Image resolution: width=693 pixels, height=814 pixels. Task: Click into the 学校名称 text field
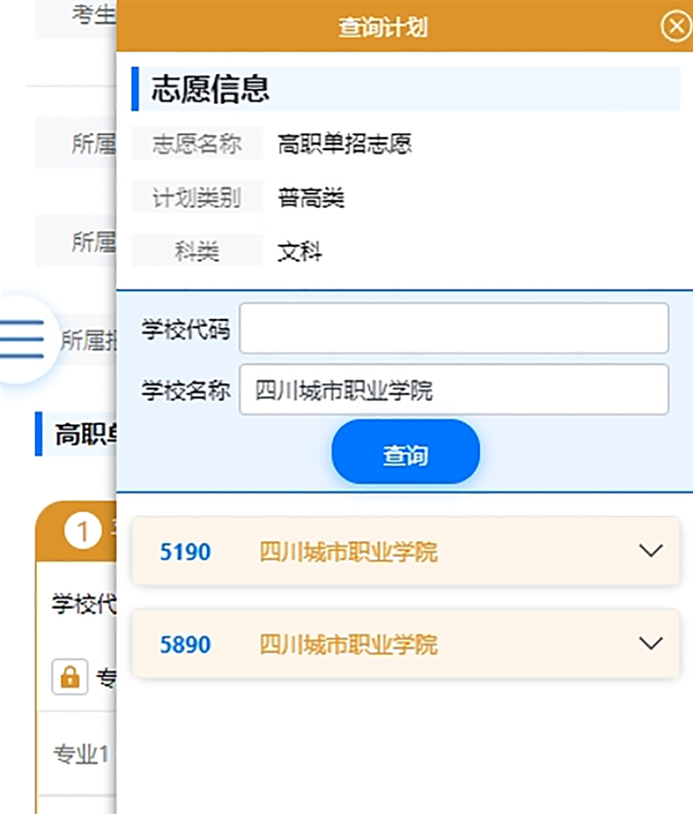coord(454,390)
